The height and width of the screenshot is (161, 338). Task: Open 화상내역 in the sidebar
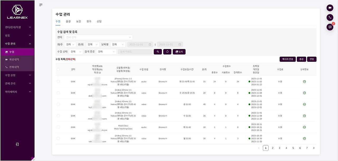(x=17, y=60)
